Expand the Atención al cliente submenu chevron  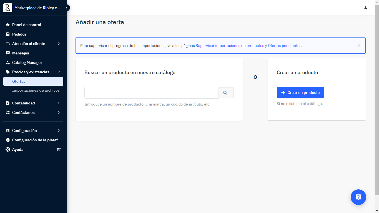click(59, 44)
